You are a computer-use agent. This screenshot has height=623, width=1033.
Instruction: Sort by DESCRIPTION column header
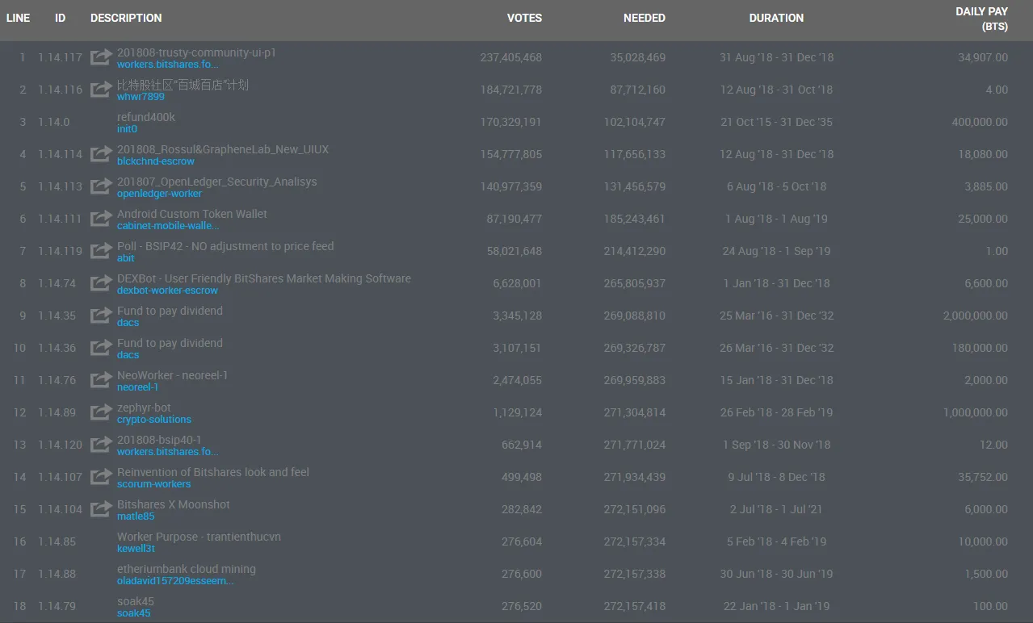(126, 18)
